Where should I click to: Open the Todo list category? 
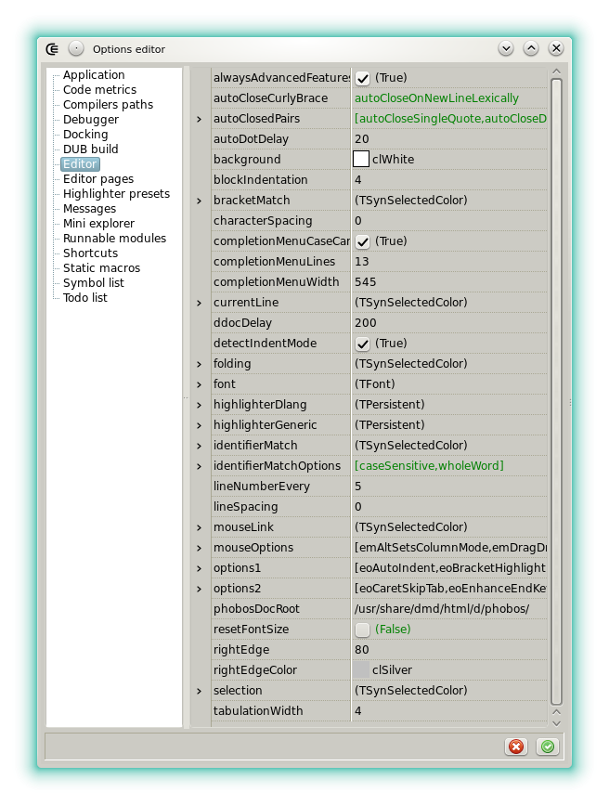pyautogui.click(x=84, y=298)
